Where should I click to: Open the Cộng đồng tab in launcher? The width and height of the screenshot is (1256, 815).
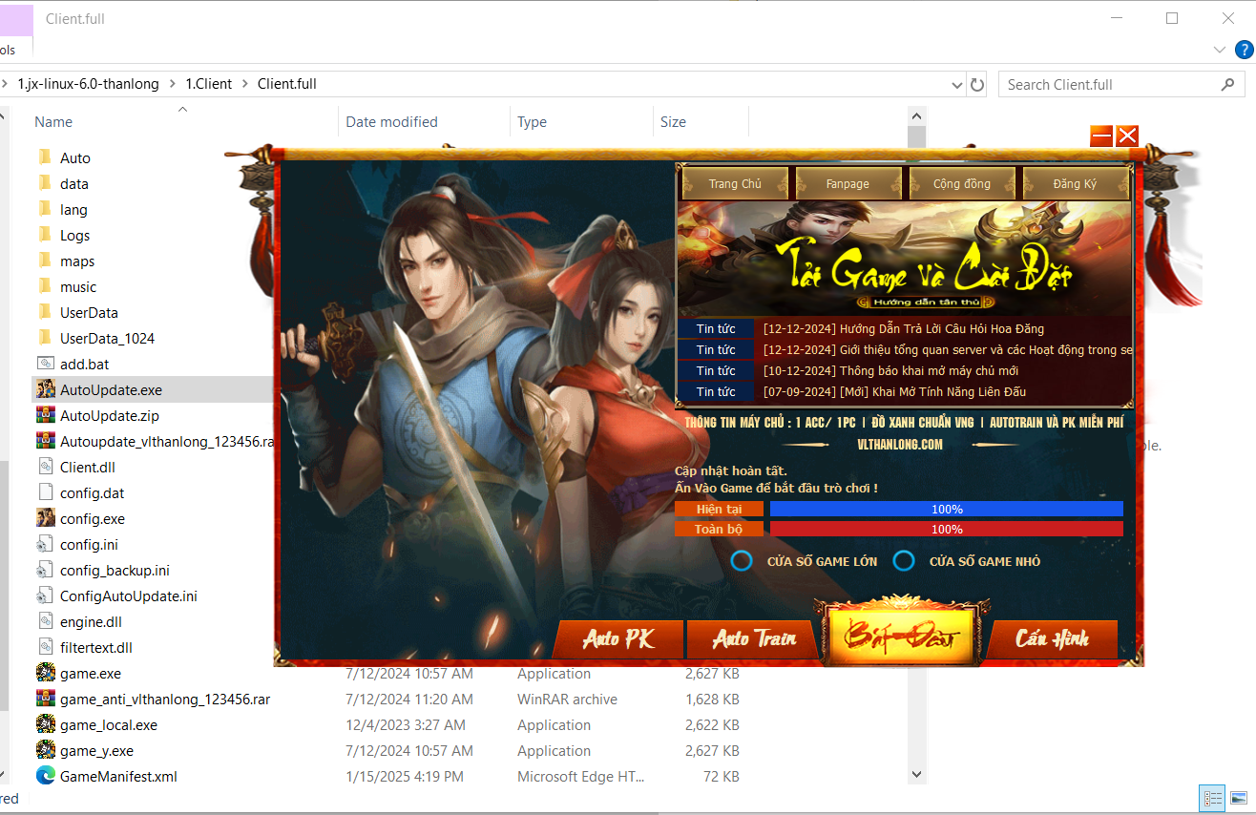[x=962, y=183]
